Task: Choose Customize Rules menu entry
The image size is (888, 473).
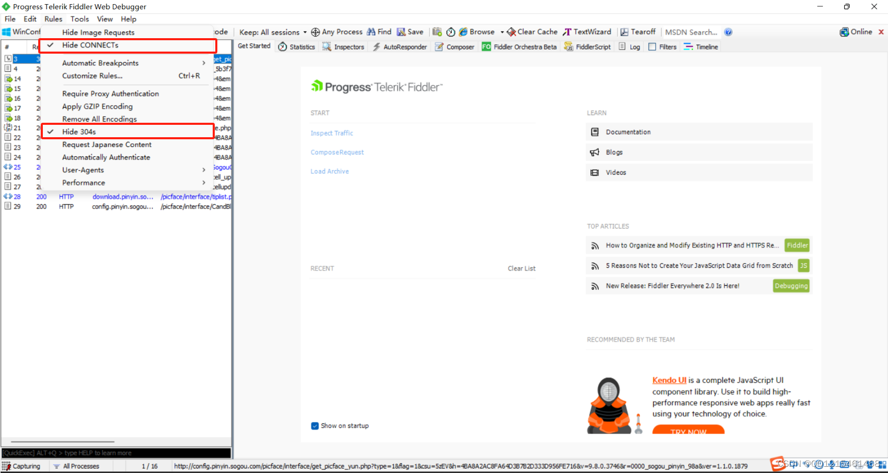Action: click(128, 76)
